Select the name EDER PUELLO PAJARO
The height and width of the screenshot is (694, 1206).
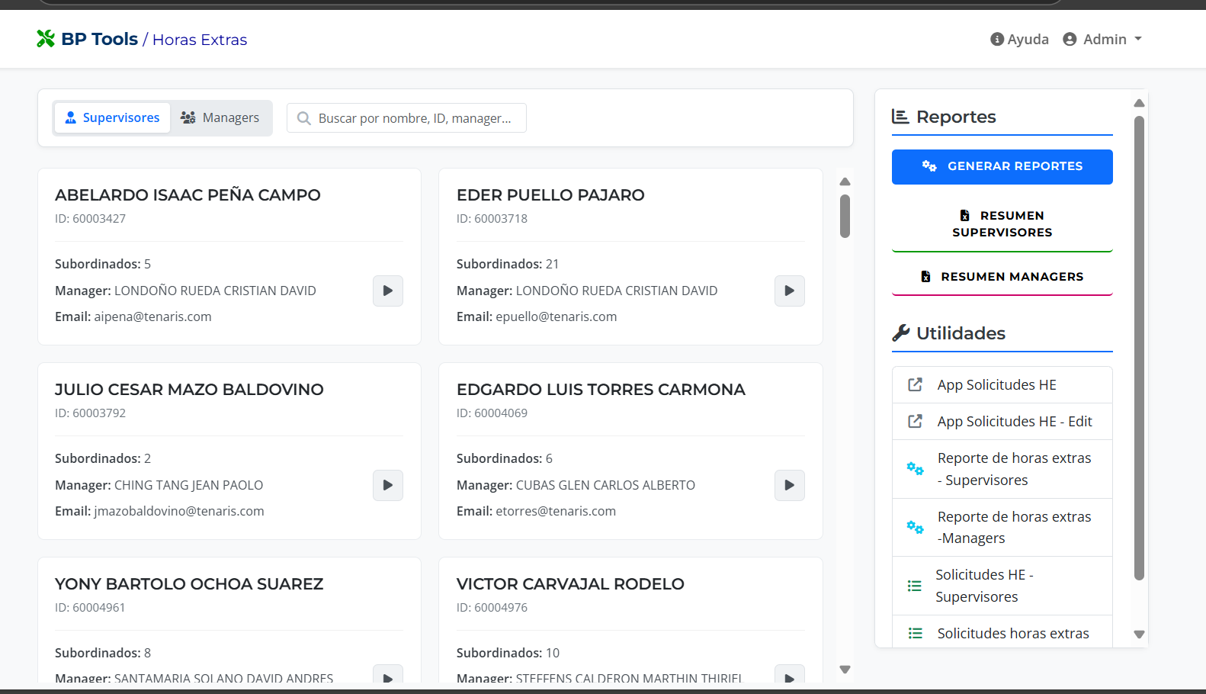[x=550, y=195]
